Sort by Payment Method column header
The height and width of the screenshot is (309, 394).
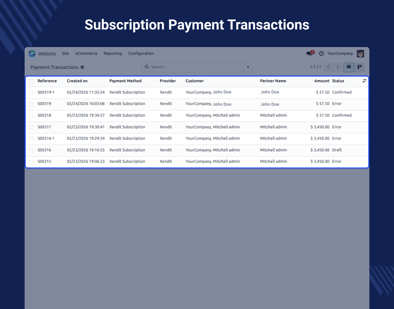coord(125,81)
